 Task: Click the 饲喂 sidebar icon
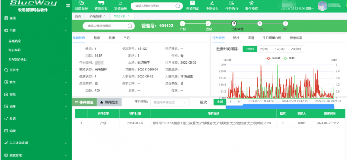(x=6, y=131)
